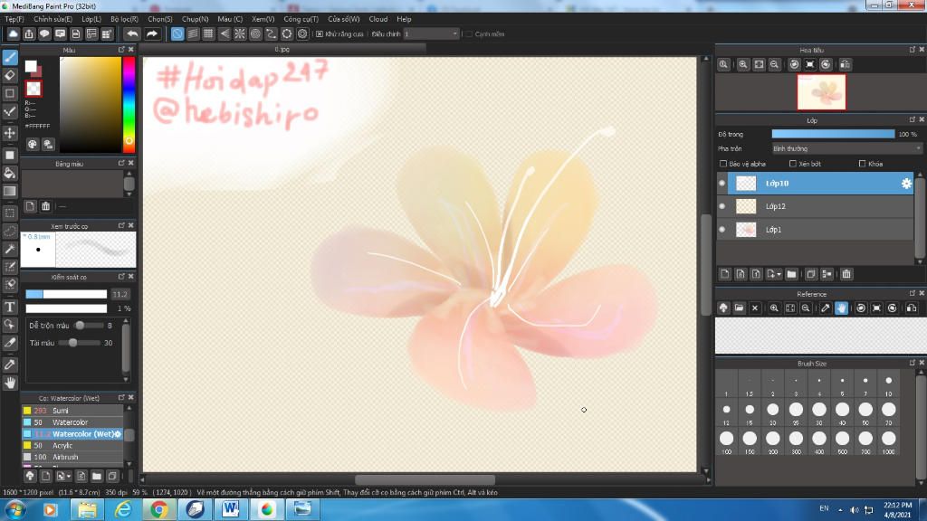The image size is (927, 521).
Task: Expand add-brush dropdown arrow in brush panel
Action: coord(69,476)
